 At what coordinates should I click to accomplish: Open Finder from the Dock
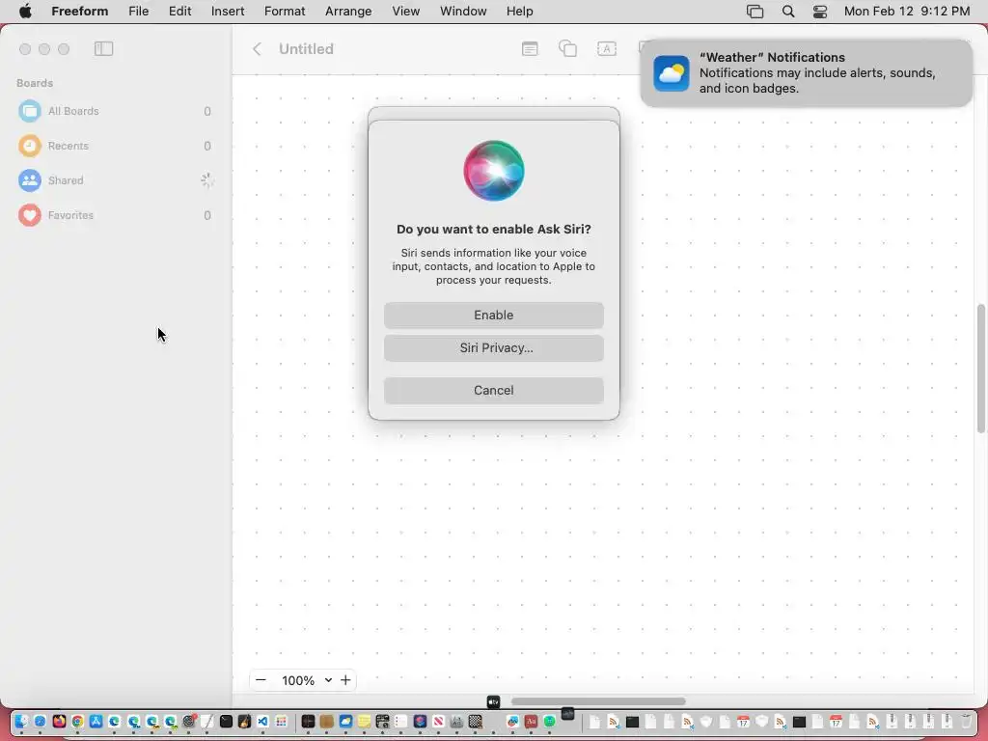pos(21,721)
